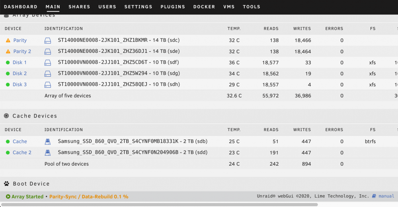
Task: Click the 36,986 total array writes value
Action: (303, 96)
